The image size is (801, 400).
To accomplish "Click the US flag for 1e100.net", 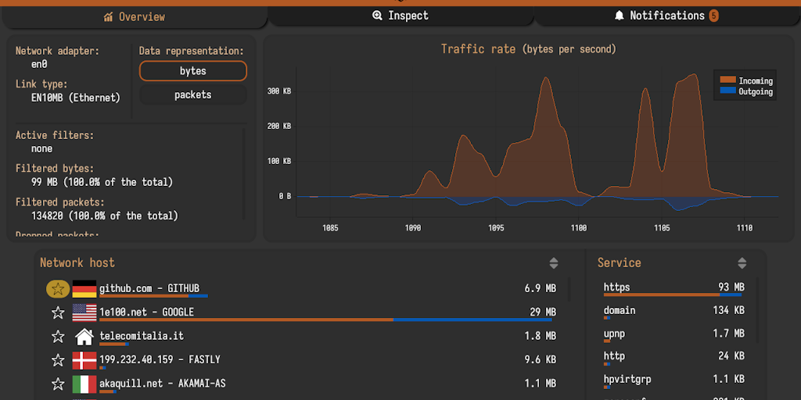I will click(84, 313).
